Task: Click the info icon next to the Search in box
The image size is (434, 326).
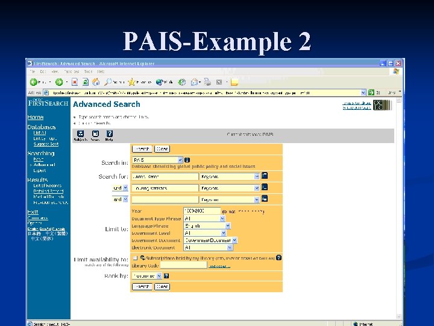Action: tap(187, 160)
